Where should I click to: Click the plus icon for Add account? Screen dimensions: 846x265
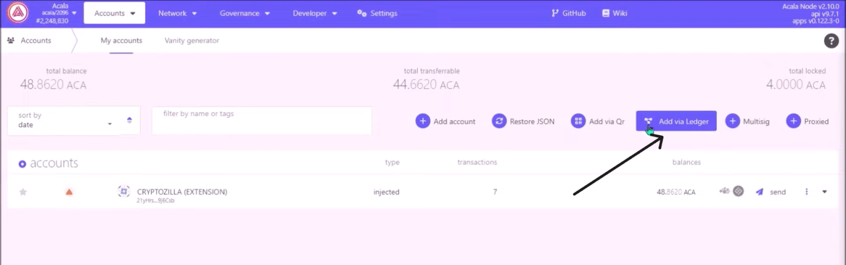[423, 121]
